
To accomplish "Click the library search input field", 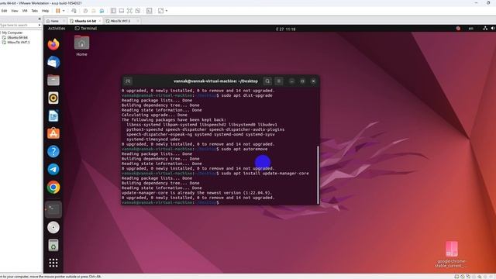I will 19,25.
